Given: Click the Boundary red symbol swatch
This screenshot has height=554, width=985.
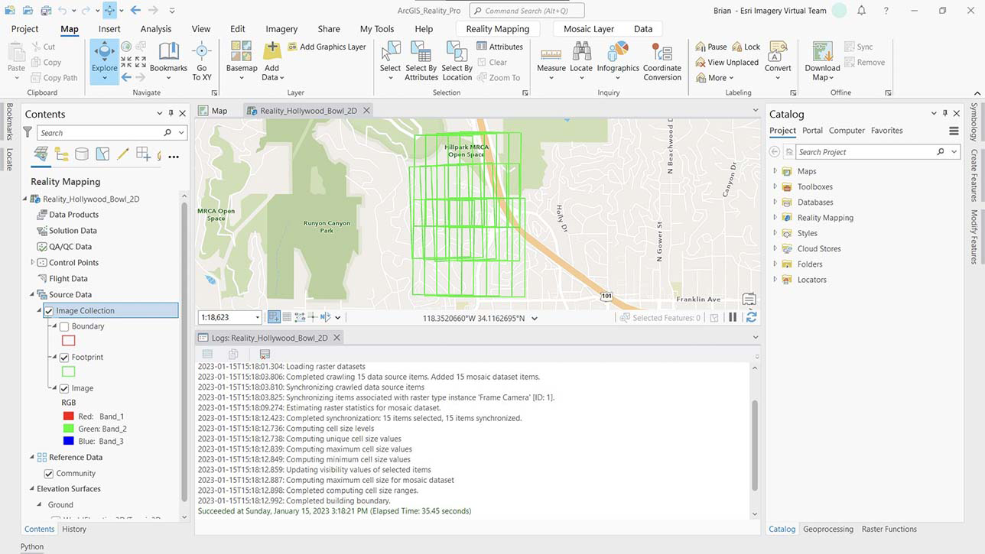Looking at the screenshot, I should tap(68, 342).
